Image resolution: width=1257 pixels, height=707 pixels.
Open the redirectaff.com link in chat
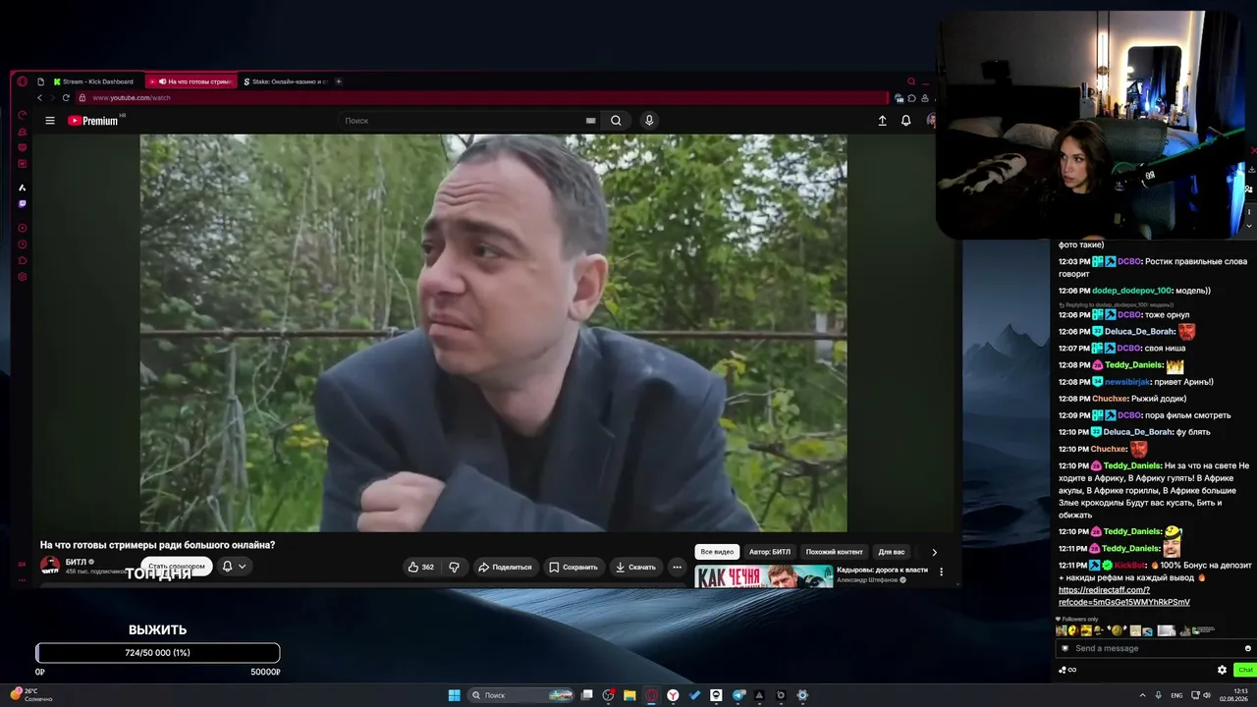tap(1124, 596)
